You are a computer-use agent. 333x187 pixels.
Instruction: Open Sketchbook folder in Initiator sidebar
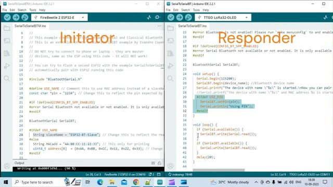(7, 28)
